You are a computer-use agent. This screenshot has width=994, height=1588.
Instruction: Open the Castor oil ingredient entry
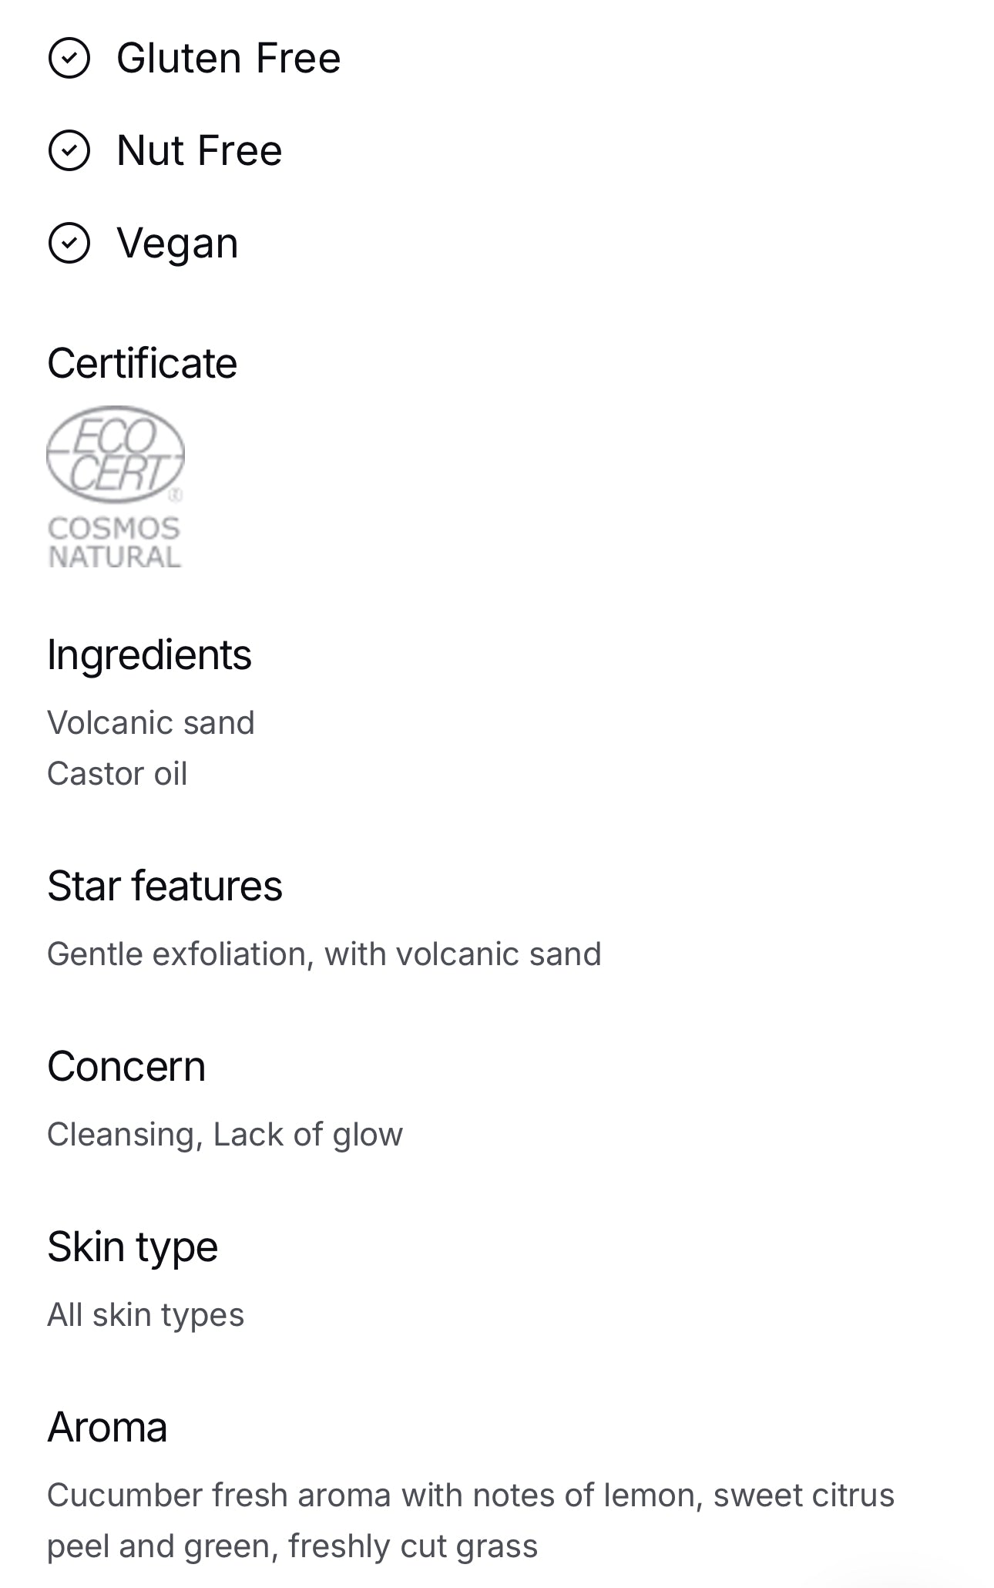click(117, 774)
